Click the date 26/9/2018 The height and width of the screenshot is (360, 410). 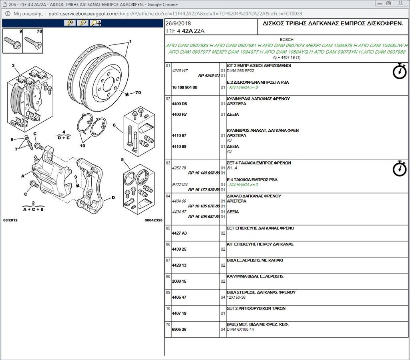178,23
